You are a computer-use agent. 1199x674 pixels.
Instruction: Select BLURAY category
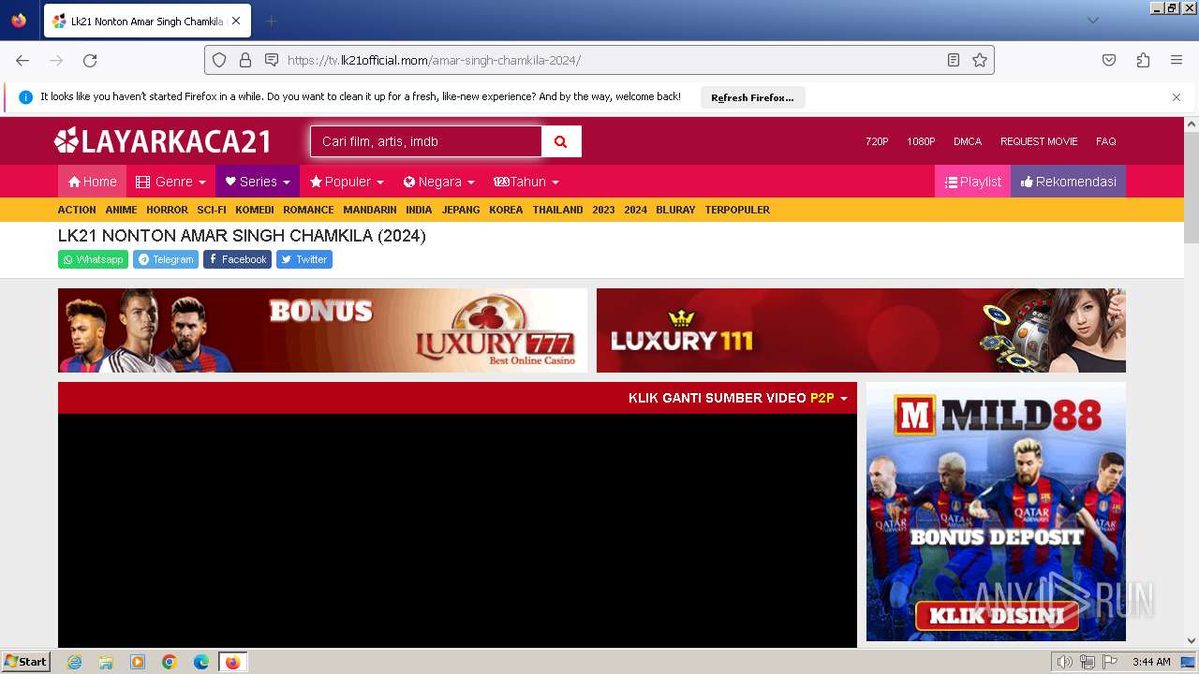(675, 210)
